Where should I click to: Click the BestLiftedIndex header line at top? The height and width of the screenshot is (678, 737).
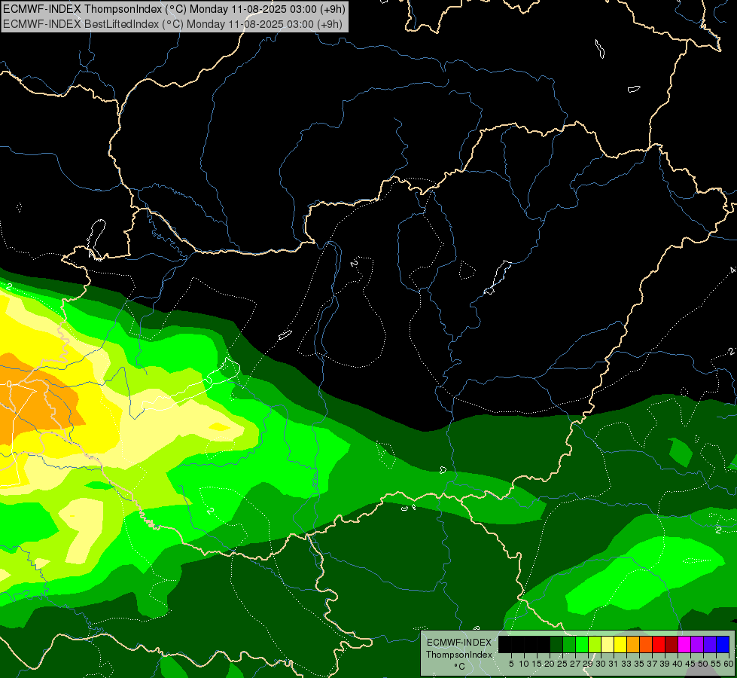click(x=172, y=23)
